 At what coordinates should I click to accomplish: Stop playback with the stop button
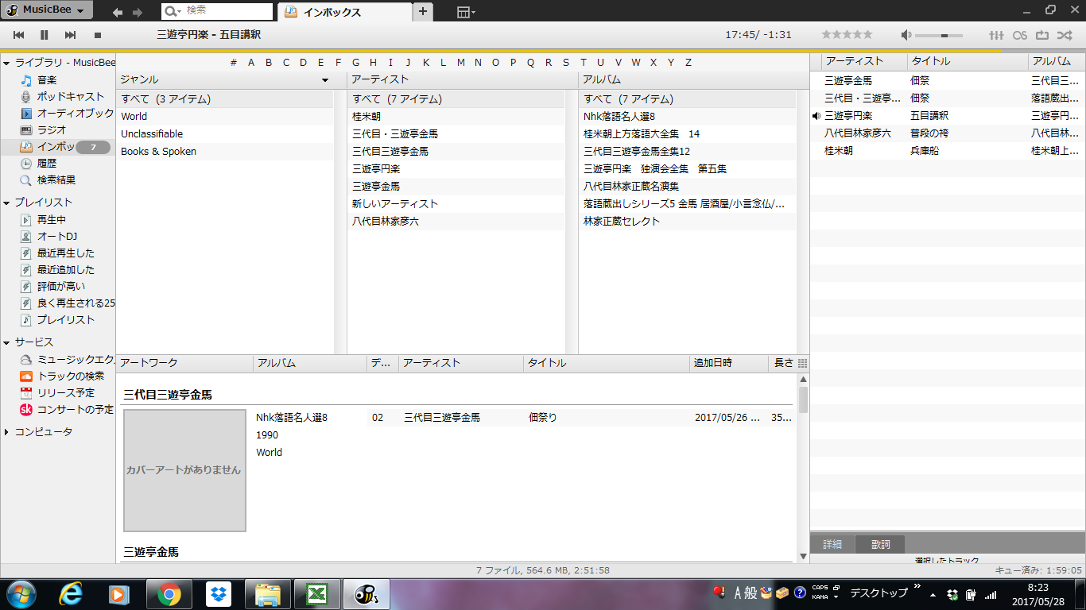98,35
